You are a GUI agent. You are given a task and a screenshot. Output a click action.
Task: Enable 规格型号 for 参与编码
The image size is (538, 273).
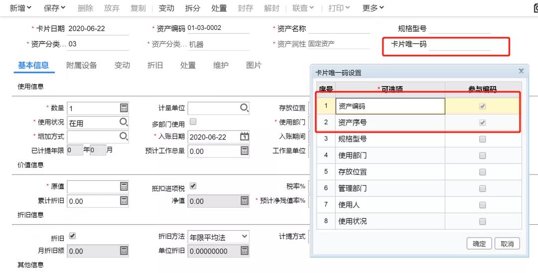[x=482, y=139]
